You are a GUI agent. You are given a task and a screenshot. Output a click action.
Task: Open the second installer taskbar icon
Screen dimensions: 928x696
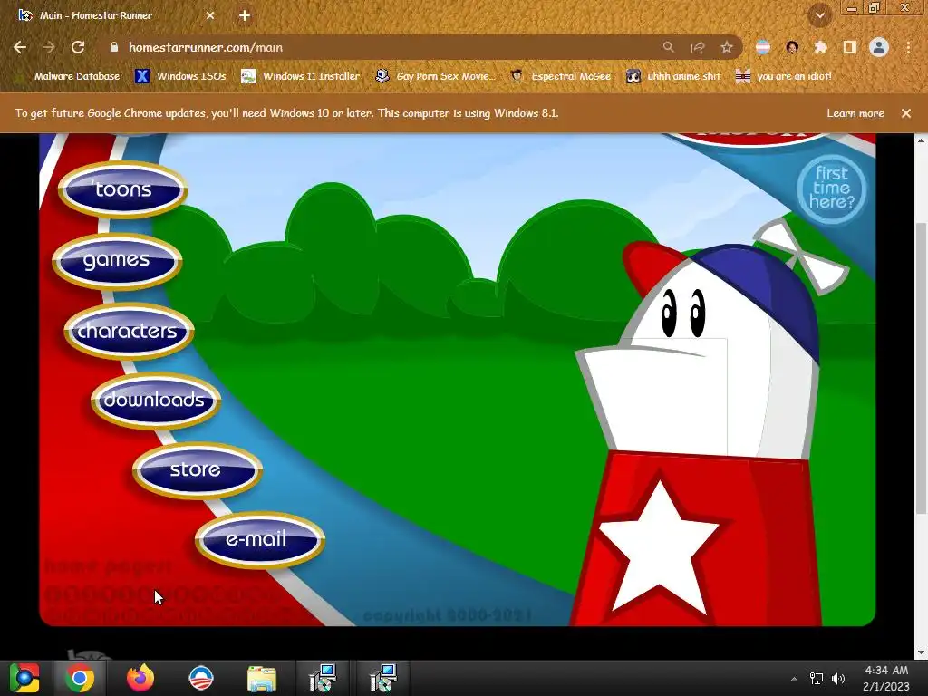click(383, 678)
